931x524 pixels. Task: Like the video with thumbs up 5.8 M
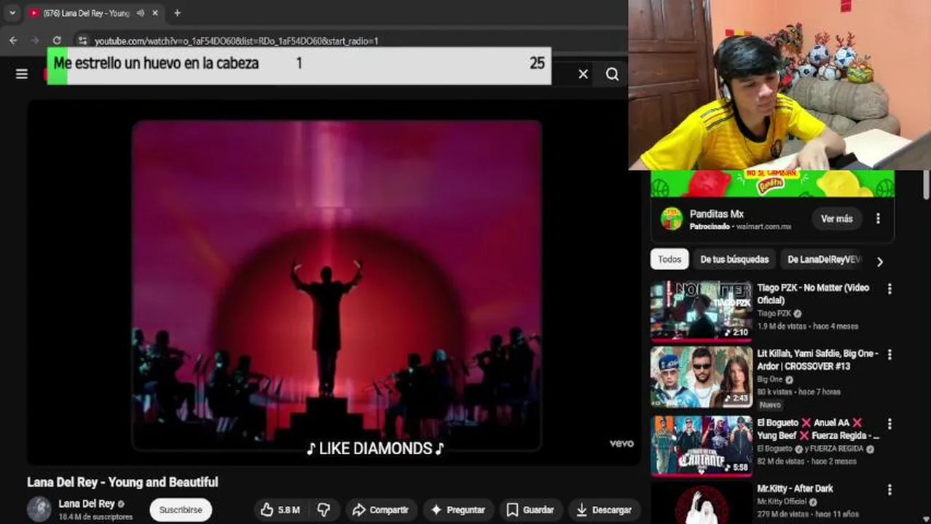click(280, 510)
